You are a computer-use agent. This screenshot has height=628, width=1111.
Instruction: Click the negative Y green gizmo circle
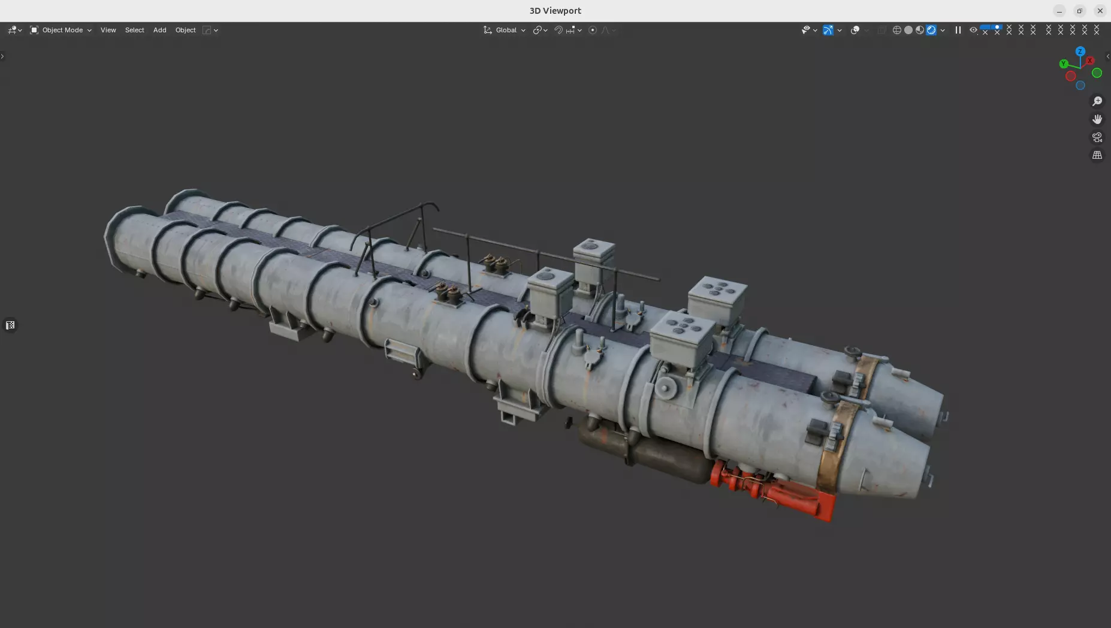(1097, 73)
